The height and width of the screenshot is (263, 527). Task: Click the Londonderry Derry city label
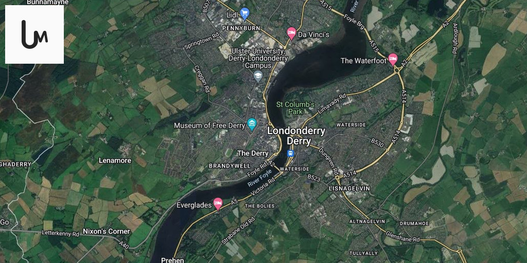296,136
